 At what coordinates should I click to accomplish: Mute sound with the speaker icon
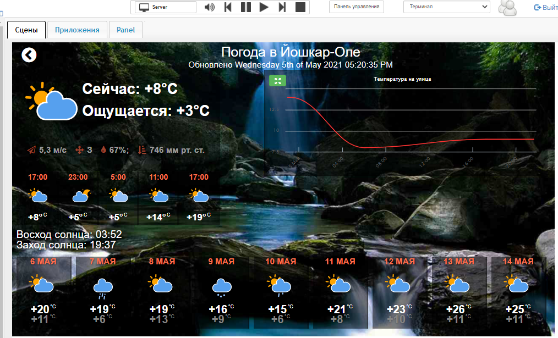pyautogui.click(x=209, y=7)
